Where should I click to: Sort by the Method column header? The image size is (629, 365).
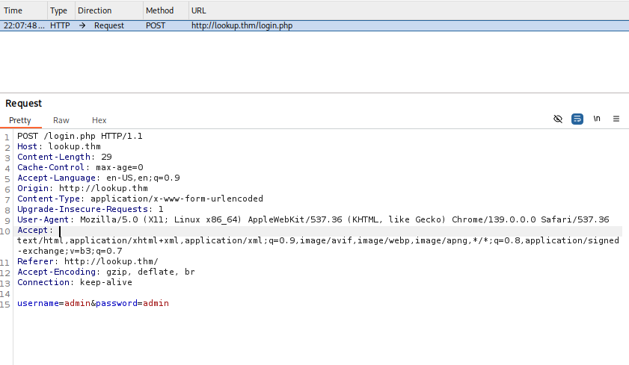click(166, 10)
